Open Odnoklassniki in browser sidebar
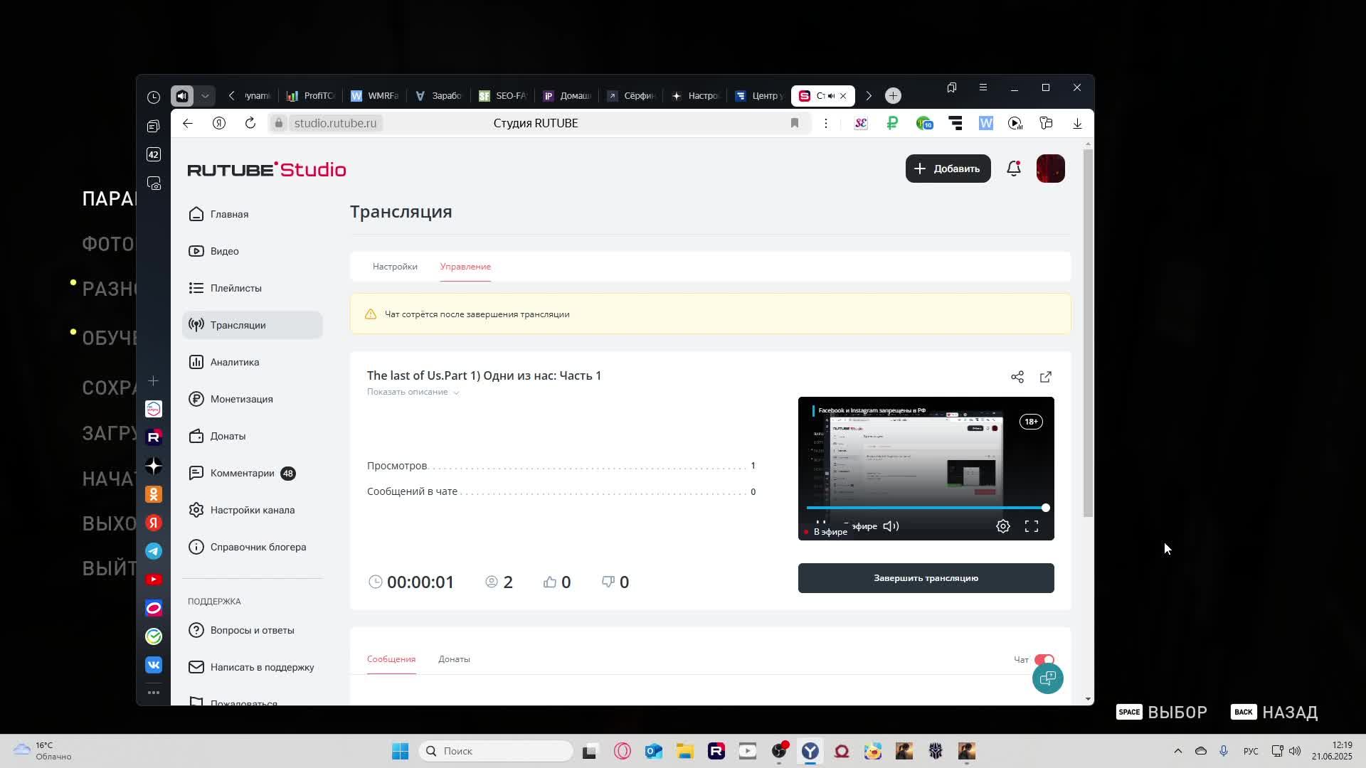The height and width of the screenshot is (768, 1366). point(154,494)
